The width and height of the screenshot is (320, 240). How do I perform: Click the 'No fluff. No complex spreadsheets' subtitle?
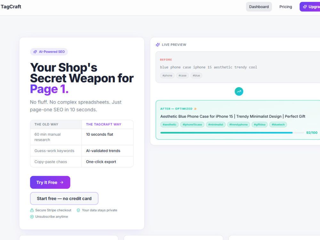76,106
